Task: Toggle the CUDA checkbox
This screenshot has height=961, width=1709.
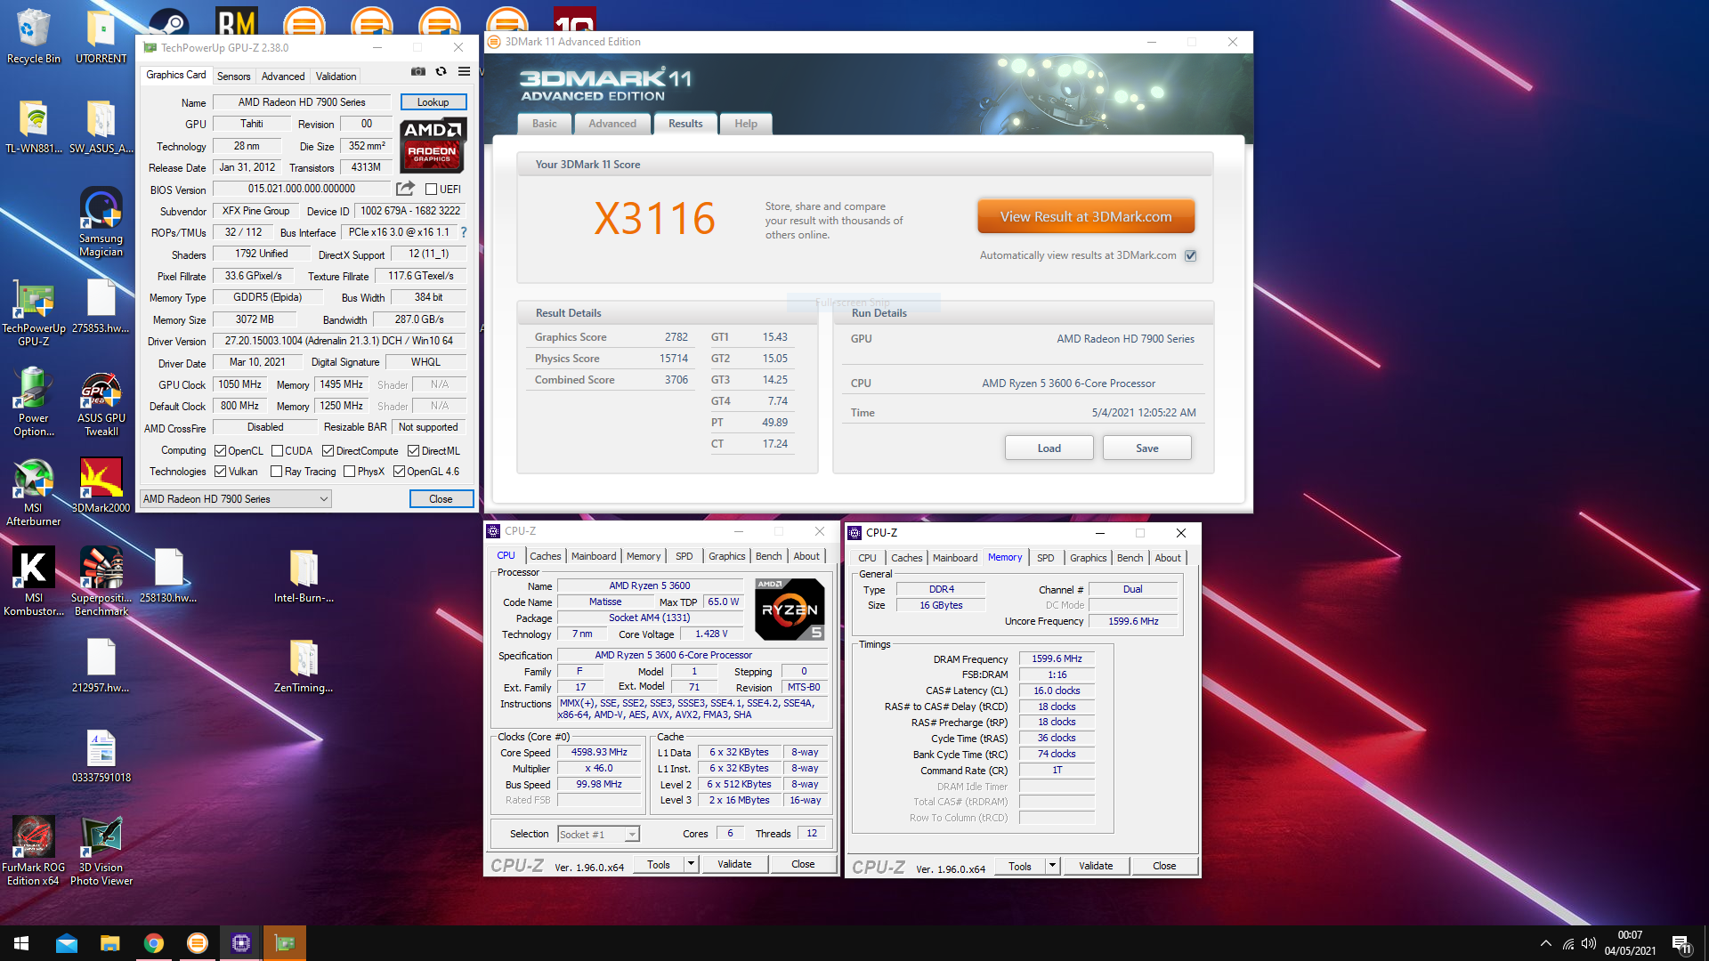Action: click(x=277, y=451)
